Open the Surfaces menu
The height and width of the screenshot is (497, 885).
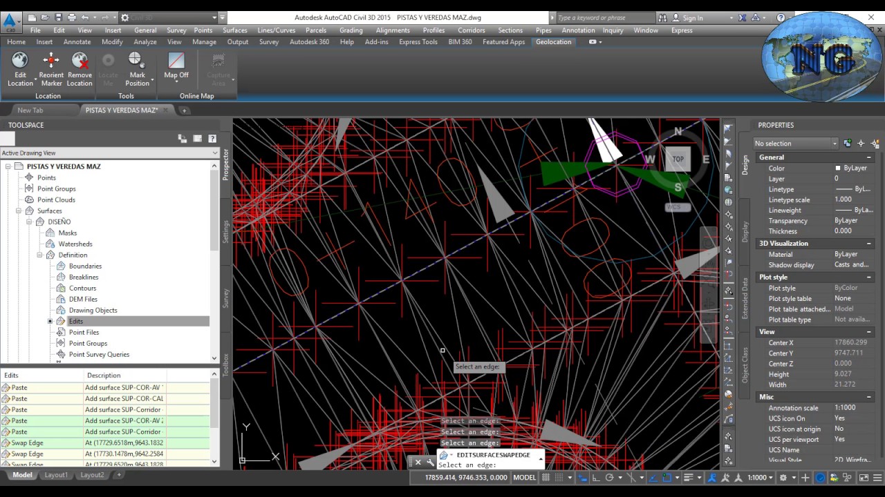[x=234, y=30]
